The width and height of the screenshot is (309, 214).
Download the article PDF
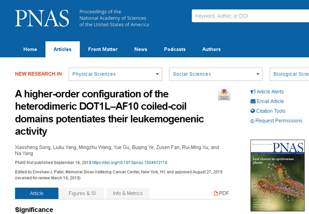click(x=222, y=193)
